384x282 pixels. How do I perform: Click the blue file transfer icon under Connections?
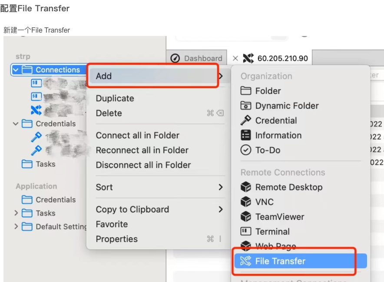pos(36,110)
